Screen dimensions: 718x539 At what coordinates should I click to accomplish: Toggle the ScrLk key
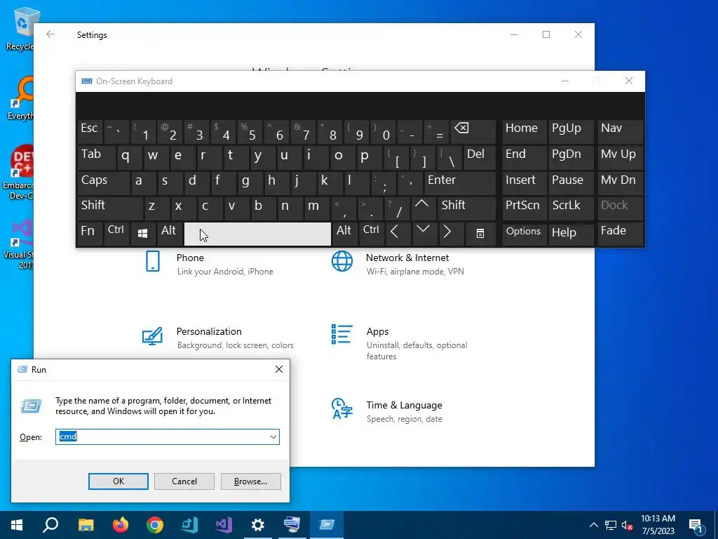571,208
